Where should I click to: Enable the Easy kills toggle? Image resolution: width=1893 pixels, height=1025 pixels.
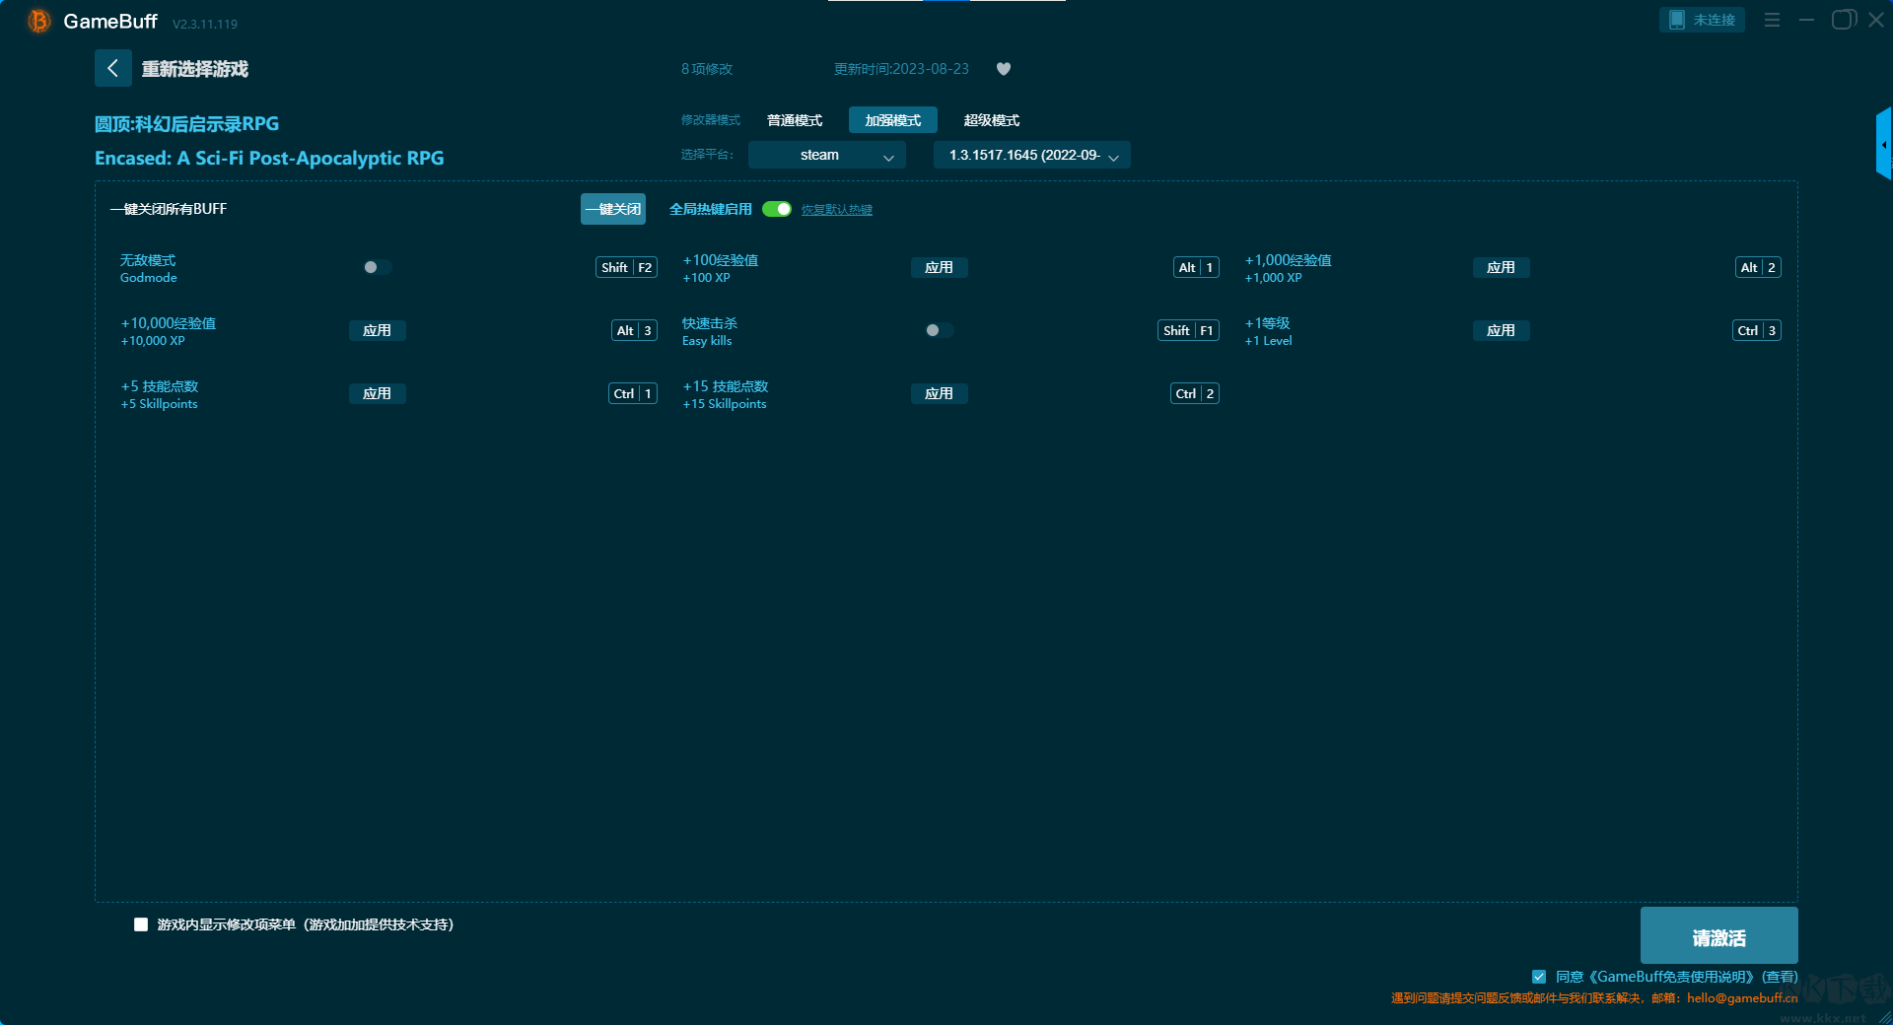coord(939,331)
